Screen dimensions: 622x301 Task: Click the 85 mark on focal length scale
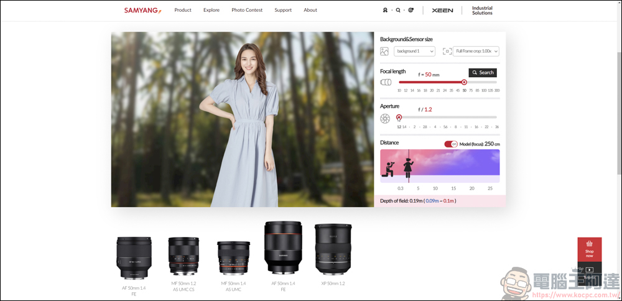pos(477,90)
